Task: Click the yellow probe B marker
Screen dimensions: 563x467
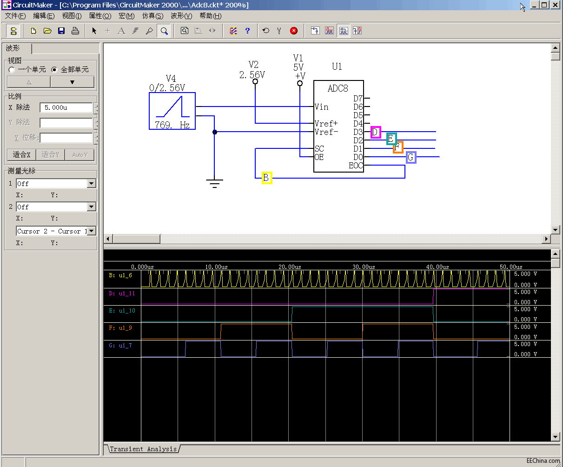Action: tap(266, 178)
